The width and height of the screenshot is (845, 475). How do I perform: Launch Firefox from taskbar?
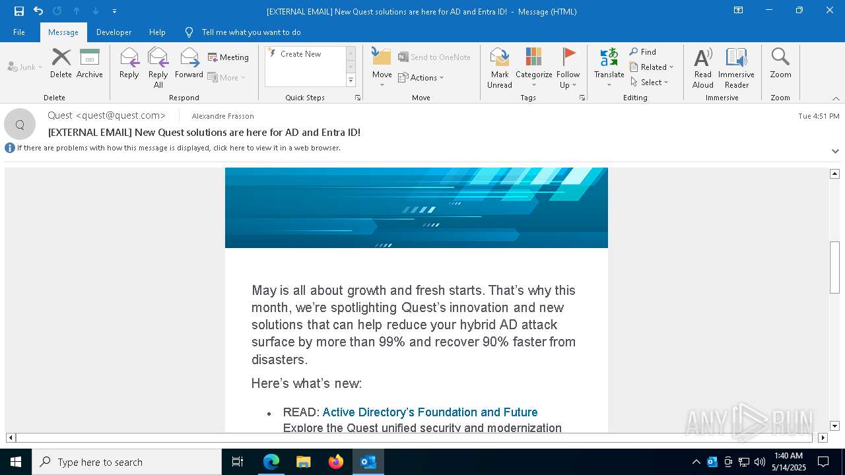[x=335, y=462]
